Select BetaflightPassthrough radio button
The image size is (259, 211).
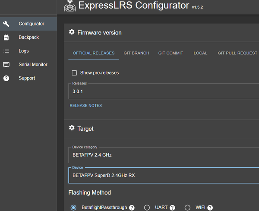[x=73, y=208]
